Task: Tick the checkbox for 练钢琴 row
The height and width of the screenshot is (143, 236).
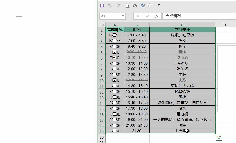Action: [114, 63]
